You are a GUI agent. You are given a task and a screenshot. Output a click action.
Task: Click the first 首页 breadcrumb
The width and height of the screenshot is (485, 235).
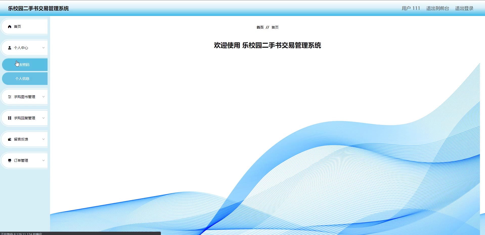(260, 27)
